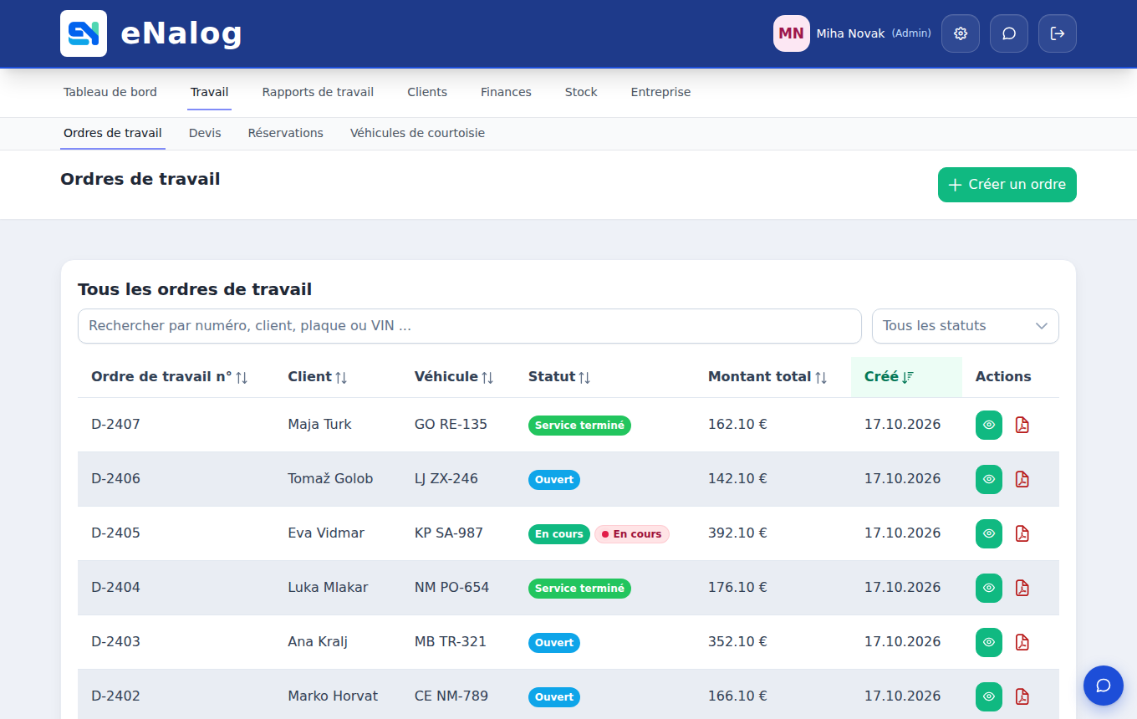Download PDF for order D-2402
Viewport: 1137px width, 719px height.
coord(1022,696)
